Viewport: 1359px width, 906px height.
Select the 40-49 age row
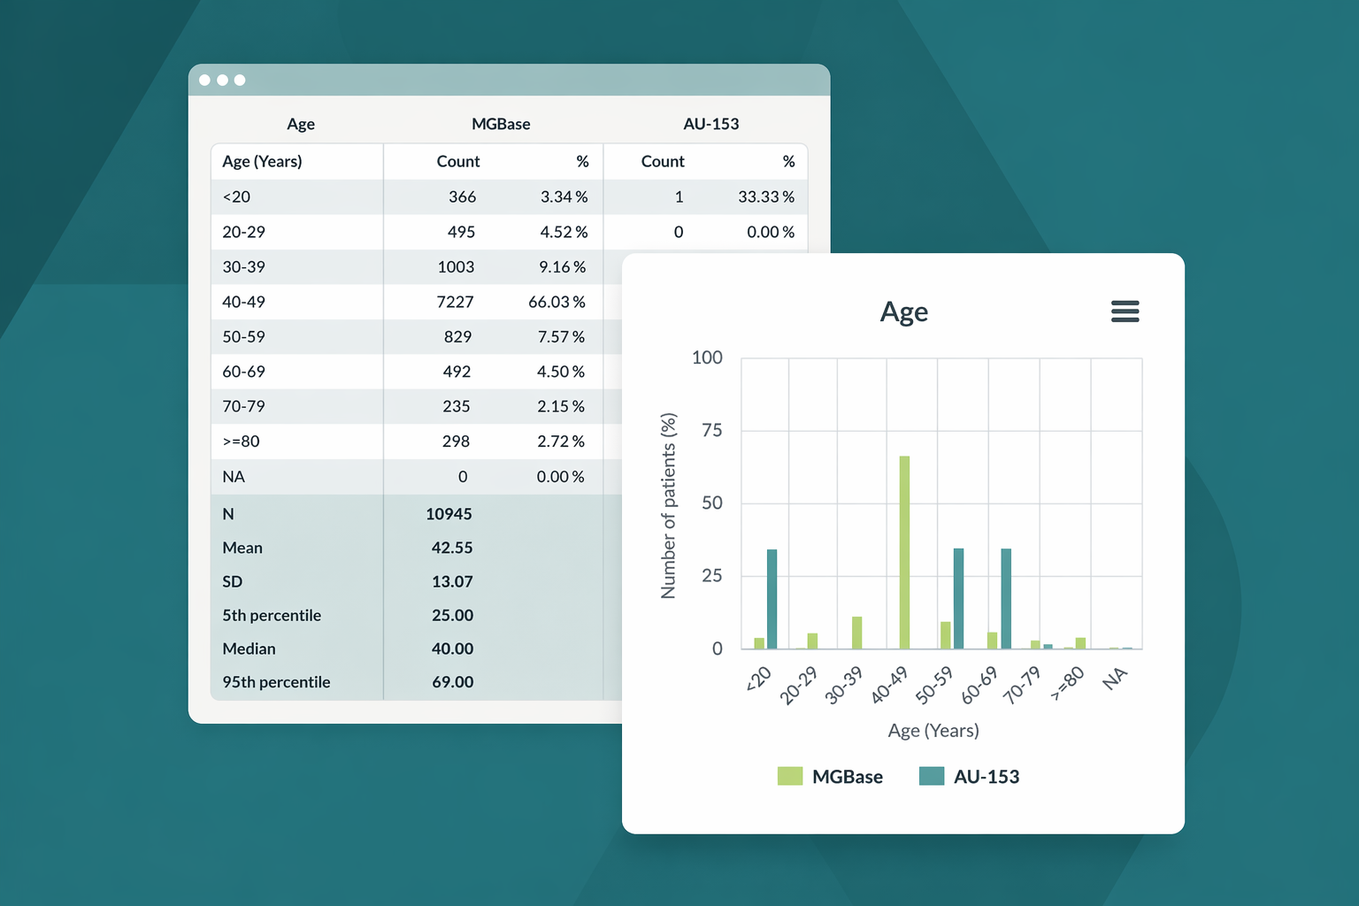(x=416, y=302)
